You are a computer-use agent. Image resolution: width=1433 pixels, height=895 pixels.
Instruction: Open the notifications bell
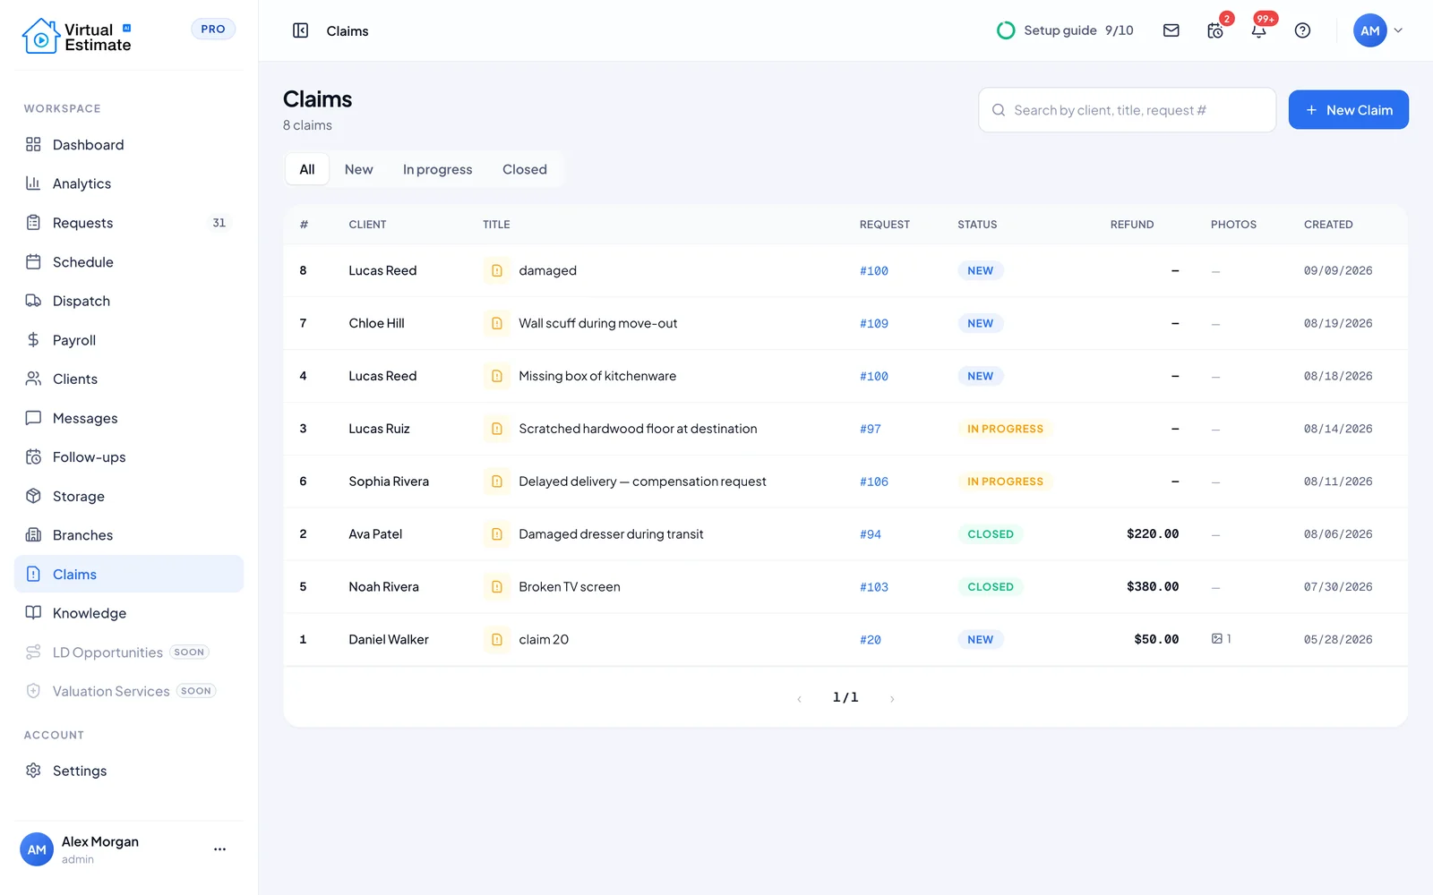pos(1258,30)
